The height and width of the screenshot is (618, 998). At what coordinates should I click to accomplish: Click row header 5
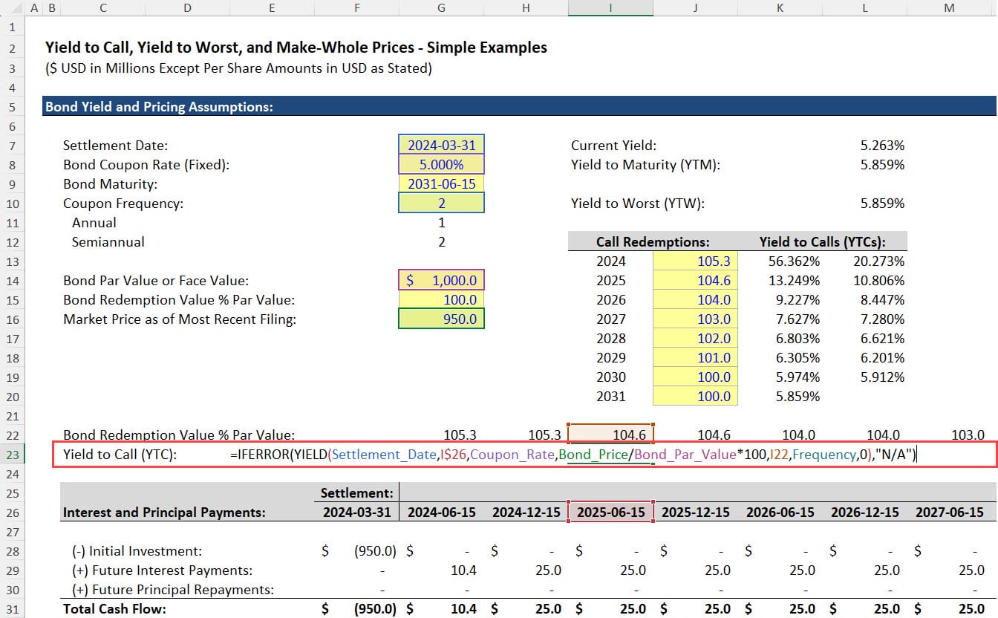[x=12, y=107]
